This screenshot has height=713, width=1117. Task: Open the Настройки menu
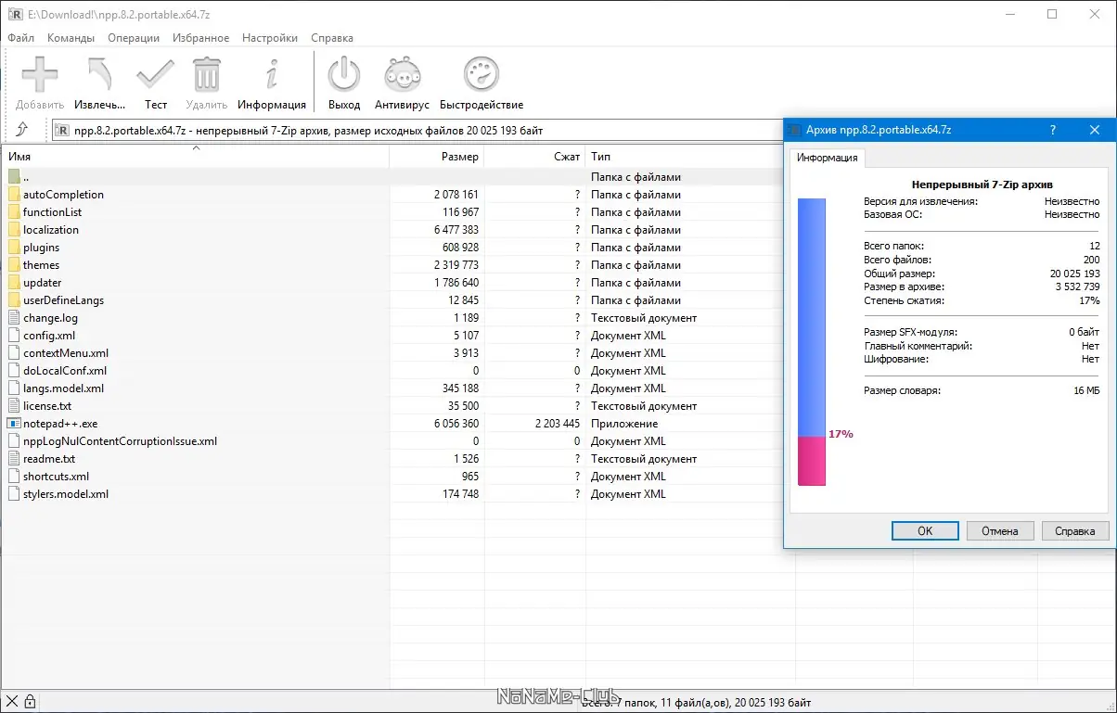(x=270, y=38)
